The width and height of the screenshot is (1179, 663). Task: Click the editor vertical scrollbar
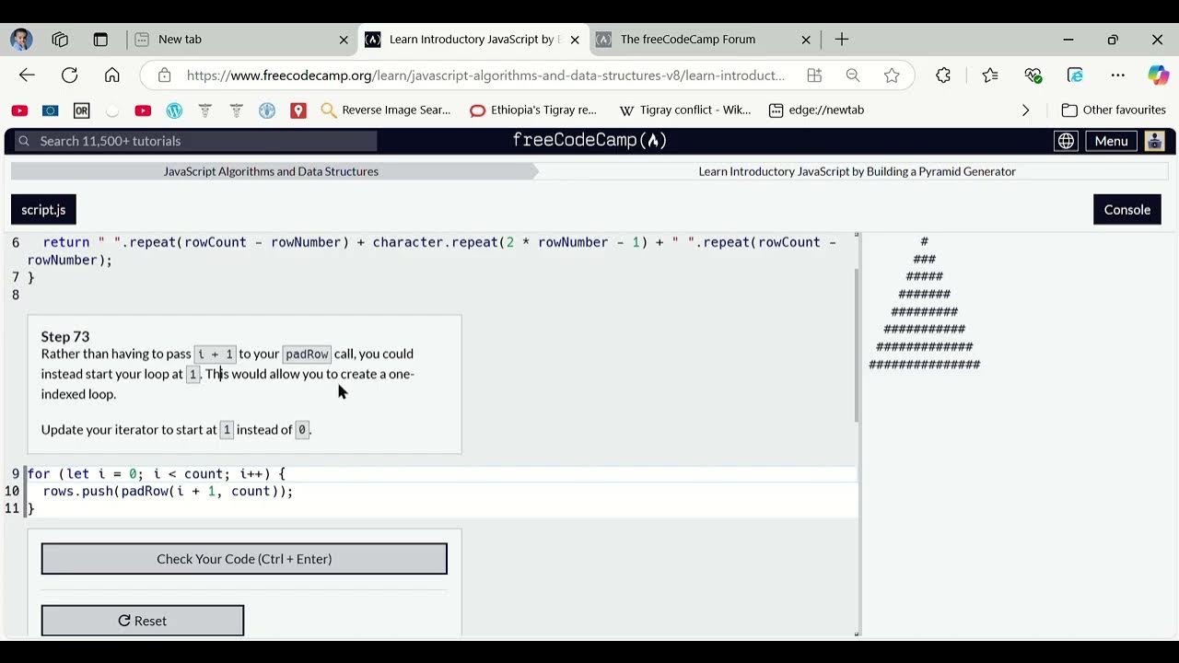pyautogui.click(x=857, y=345)
